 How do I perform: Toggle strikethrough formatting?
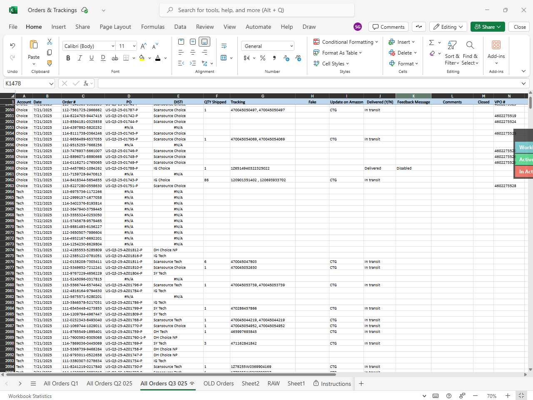[x=115, y=58]
